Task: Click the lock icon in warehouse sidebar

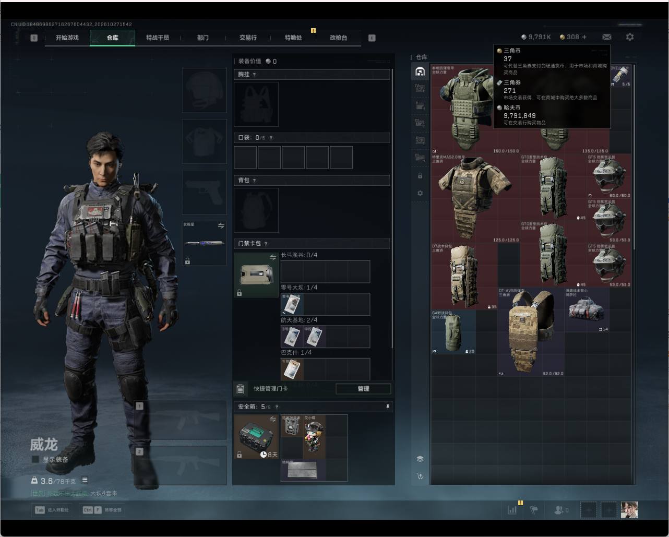Action: 420,176
